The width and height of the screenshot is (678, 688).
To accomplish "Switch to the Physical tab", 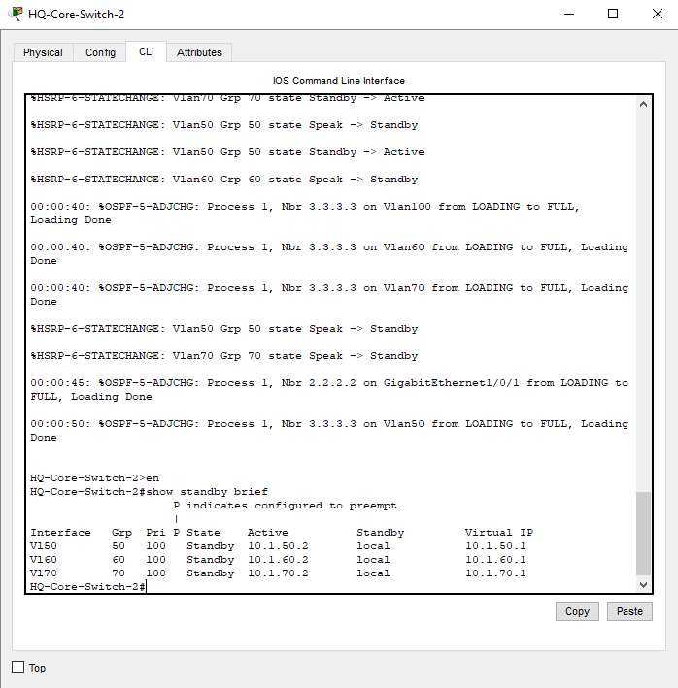I will click(43, 52).
